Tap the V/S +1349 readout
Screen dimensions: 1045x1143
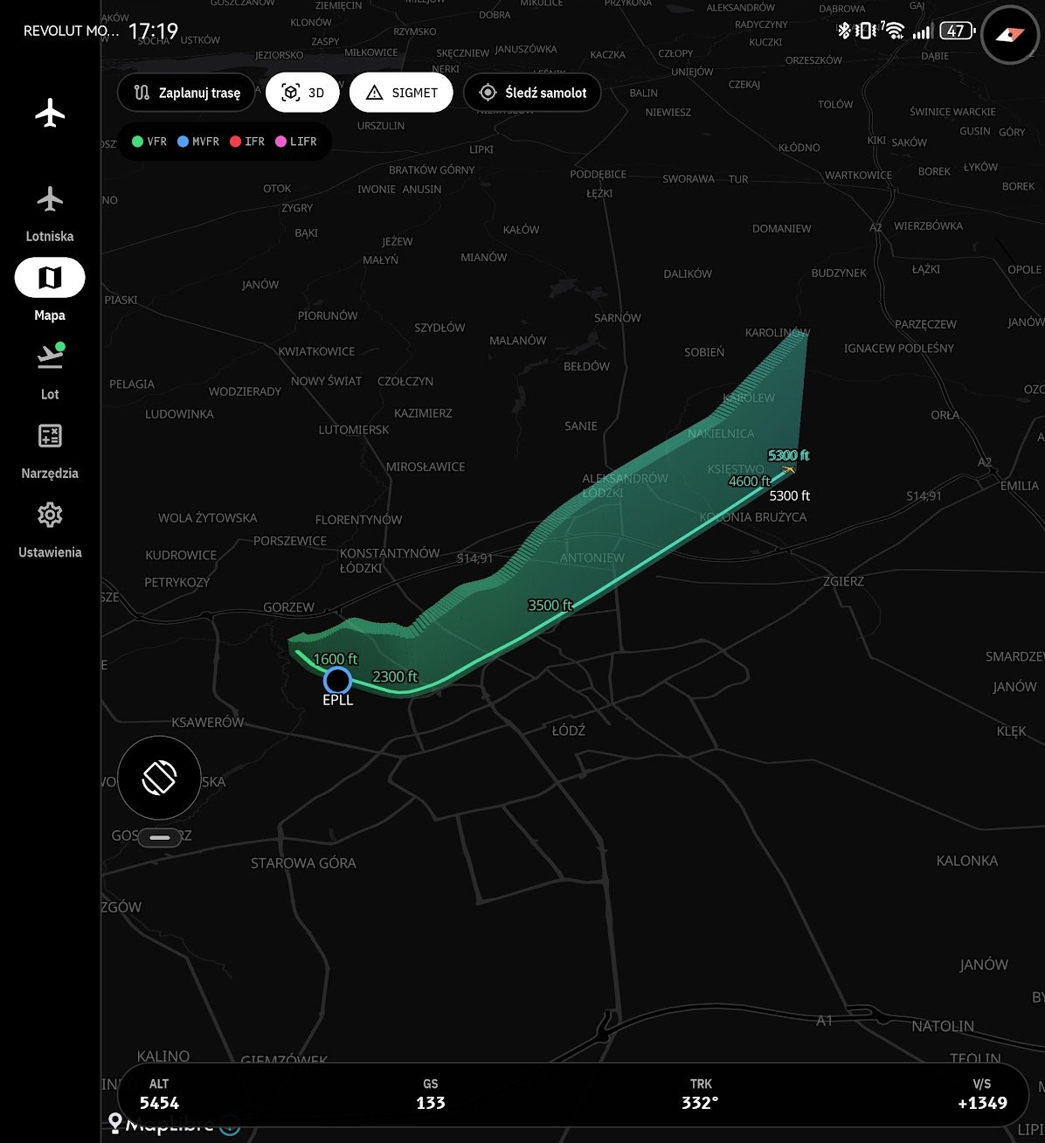[982, 1095]
